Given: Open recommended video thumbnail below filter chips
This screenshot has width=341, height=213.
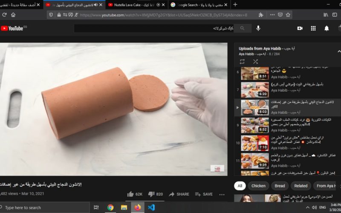Looking at the screenshot, I should coord(257,198).
